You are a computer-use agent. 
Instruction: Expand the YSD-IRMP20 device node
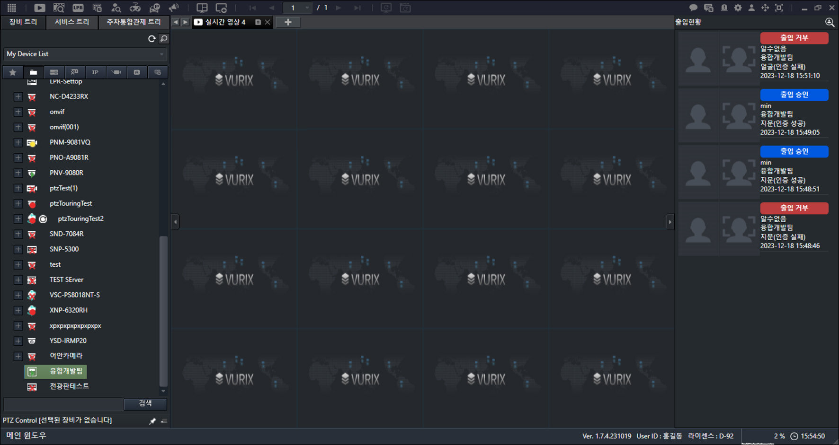18,341
